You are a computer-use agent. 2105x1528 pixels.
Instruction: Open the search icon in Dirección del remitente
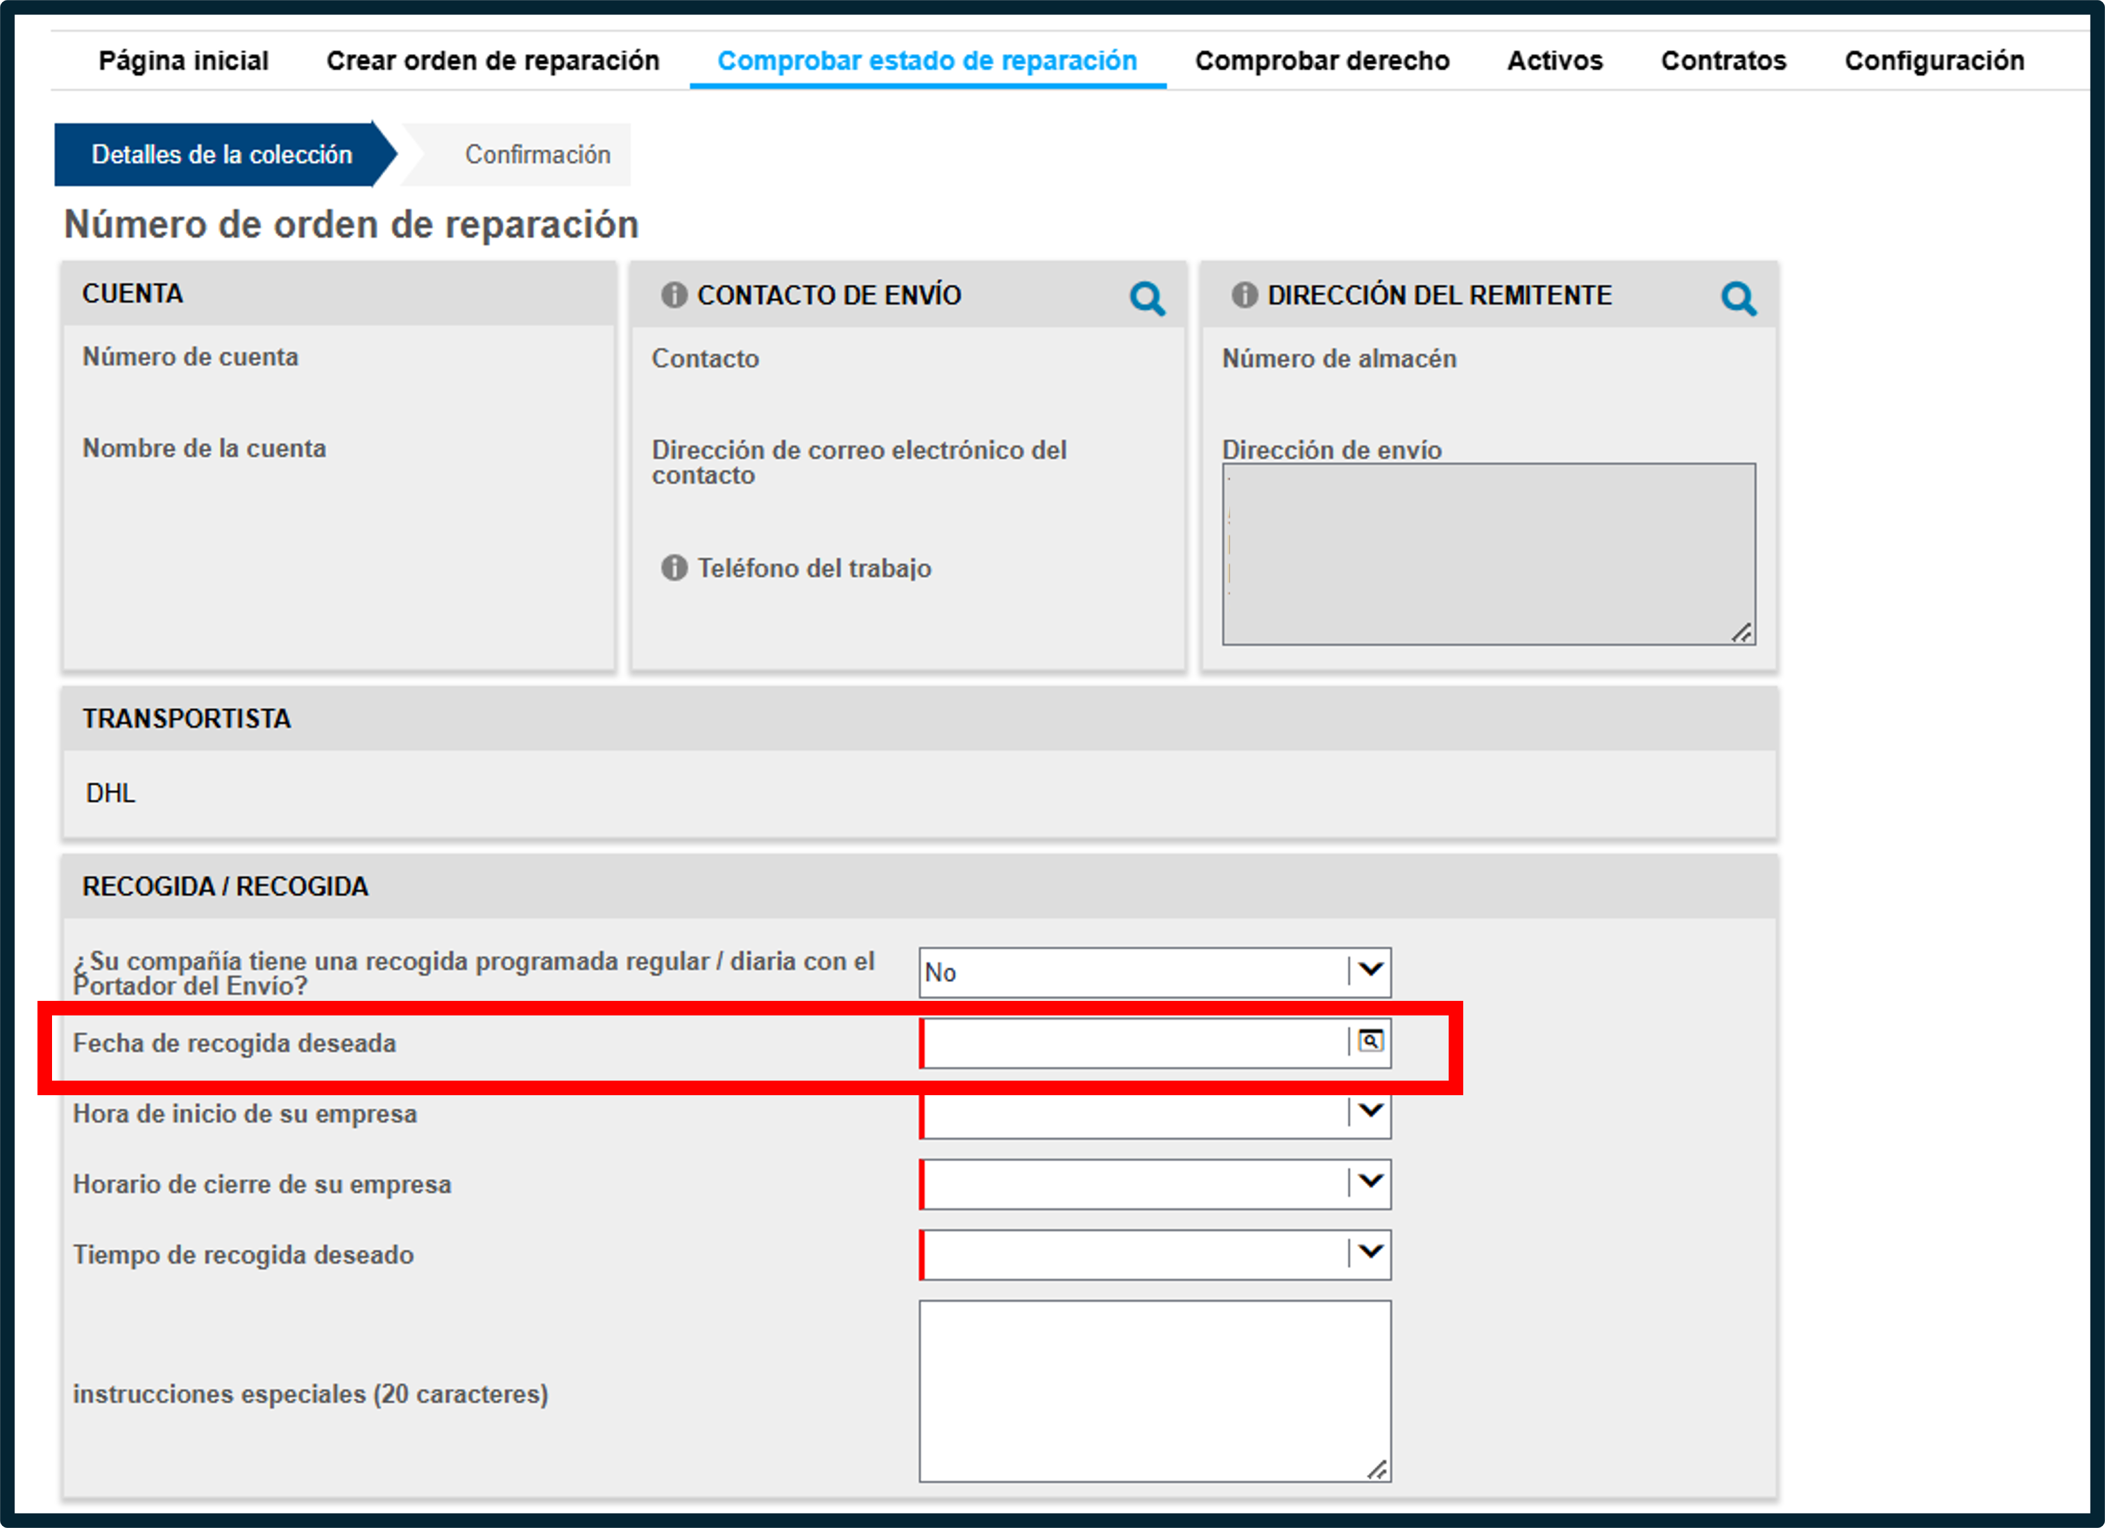click(x=1739, y=299)
